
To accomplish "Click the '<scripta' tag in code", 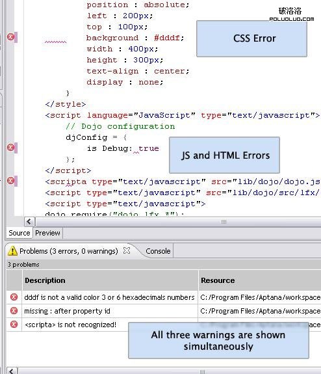I will (66, 181).
